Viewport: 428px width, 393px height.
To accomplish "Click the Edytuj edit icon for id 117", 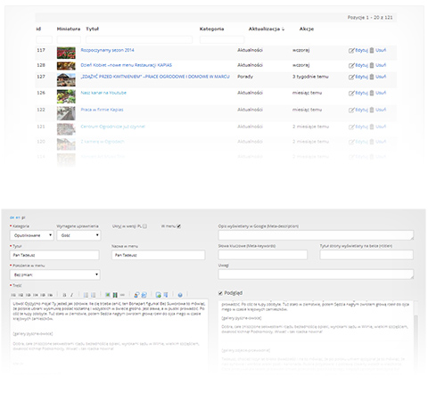I will point(351,51).
